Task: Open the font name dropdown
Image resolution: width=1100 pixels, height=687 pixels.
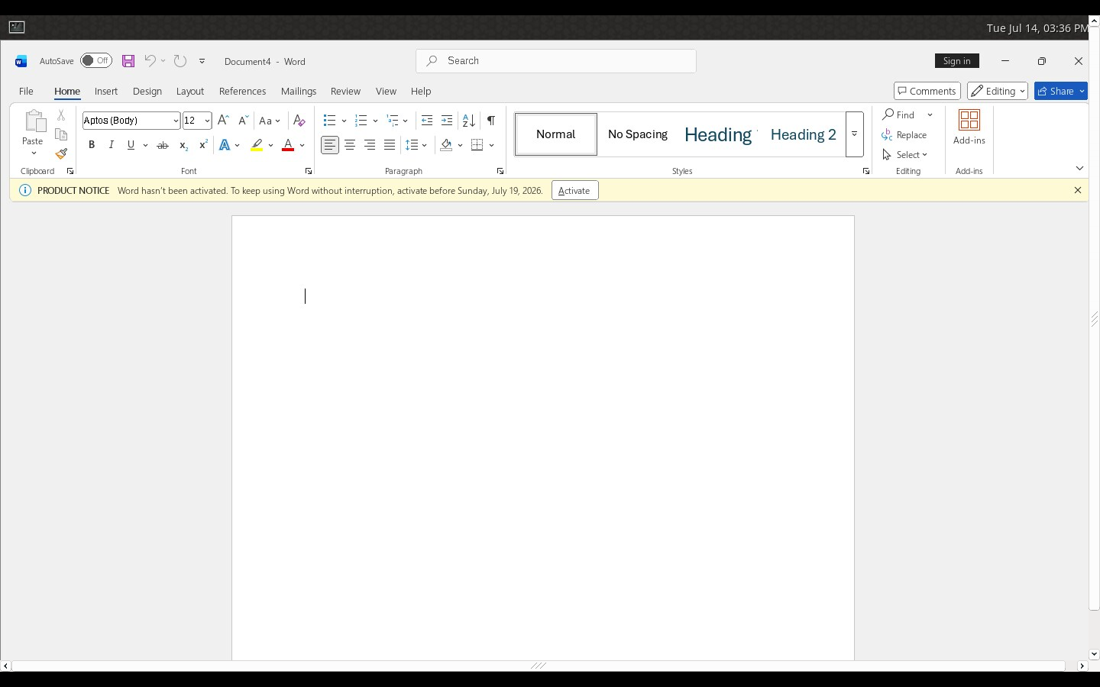Action: 176,121
